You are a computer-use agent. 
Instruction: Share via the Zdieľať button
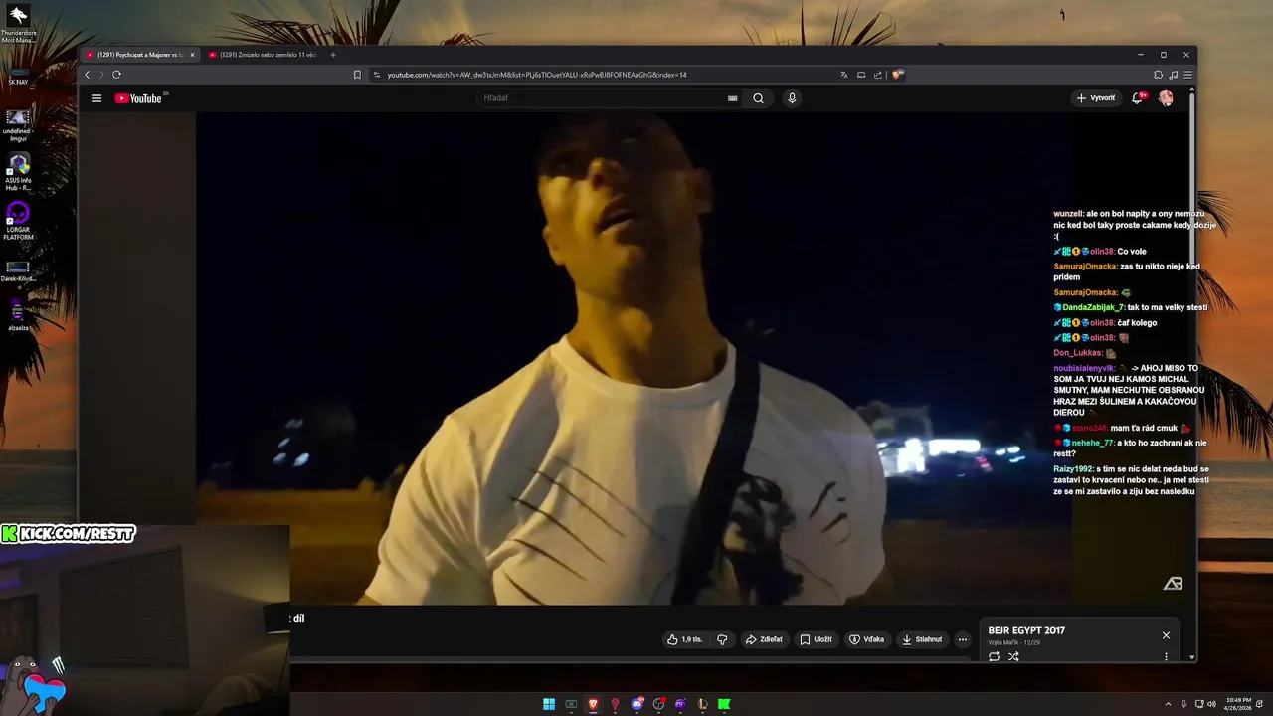(x=765, y=639)
